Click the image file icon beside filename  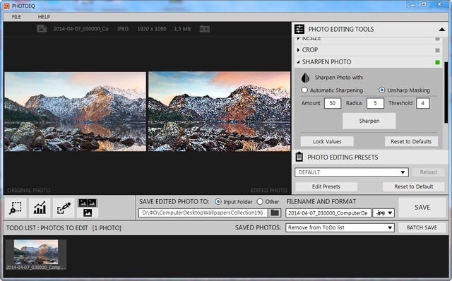point(42,28)
